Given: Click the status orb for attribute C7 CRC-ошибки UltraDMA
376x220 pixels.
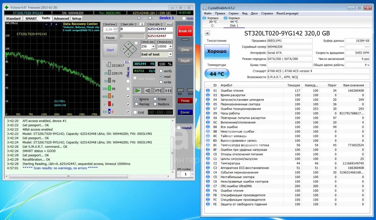Looking at the screenshot, I should (208, 186).
